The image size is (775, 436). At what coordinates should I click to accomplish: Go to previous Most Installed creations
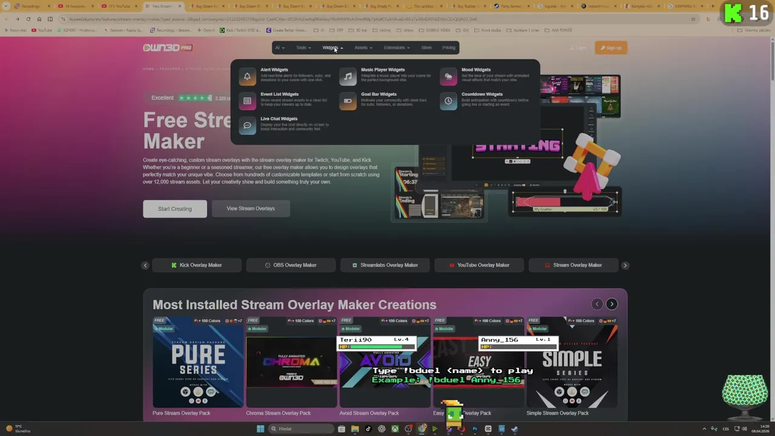pyautogui.click(x=597, y=304)
